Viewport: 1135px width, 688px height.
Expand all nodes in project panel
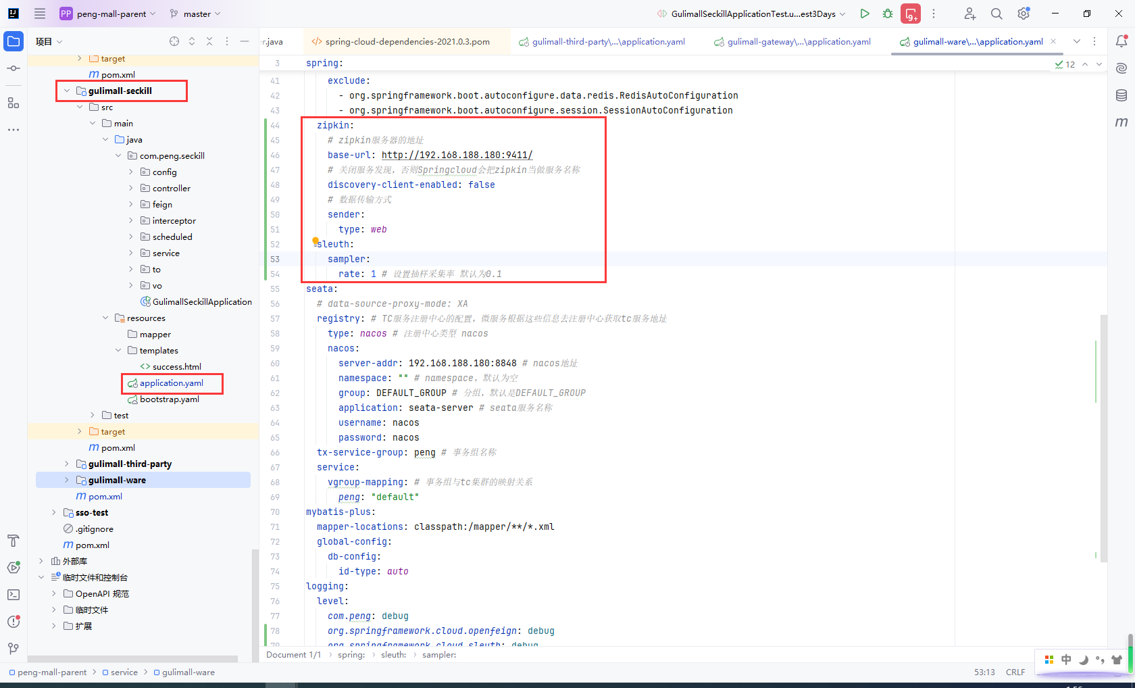pyautogui.click(x=192, y=41)
